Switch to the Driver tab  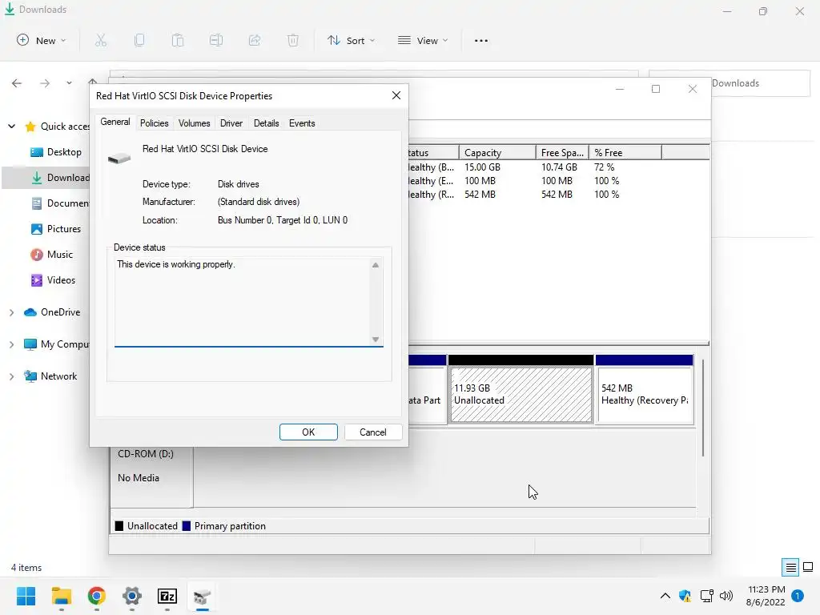[231, 123]
